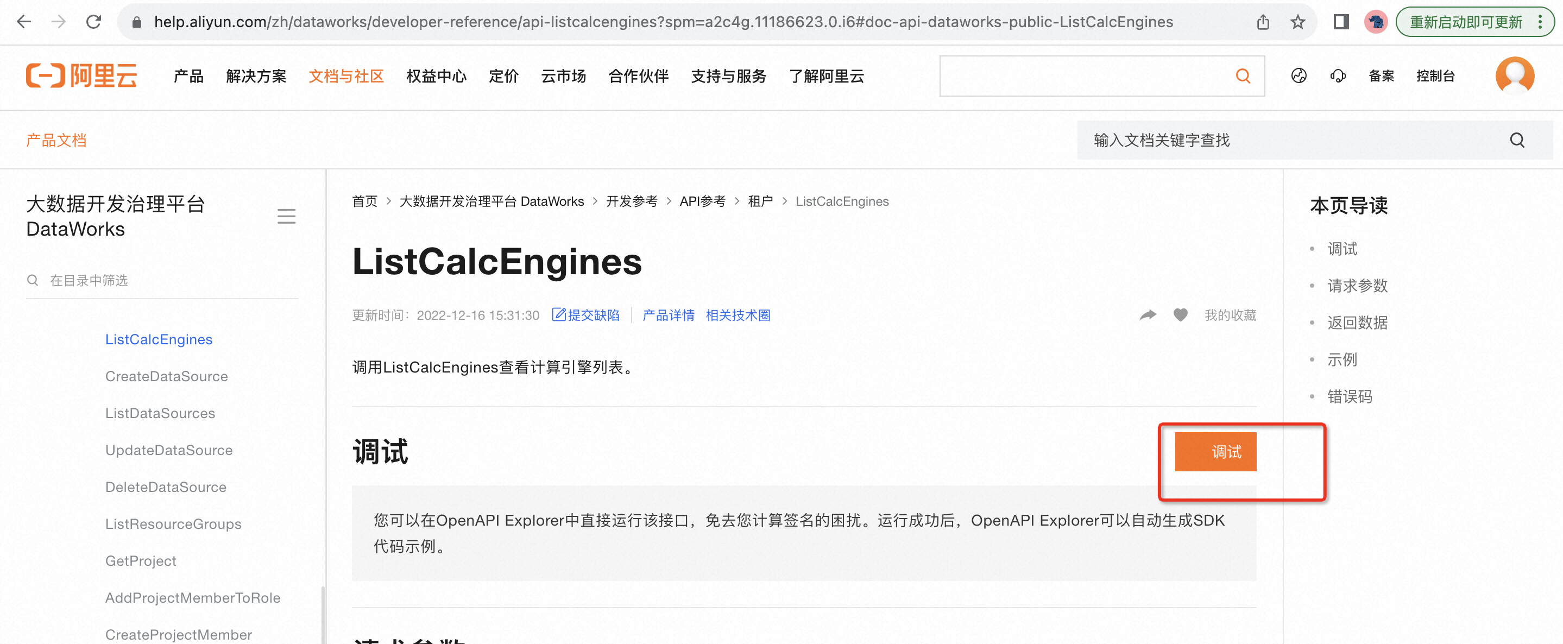
Task: View site info via the lock icon
Action: [x=136, y=22]
